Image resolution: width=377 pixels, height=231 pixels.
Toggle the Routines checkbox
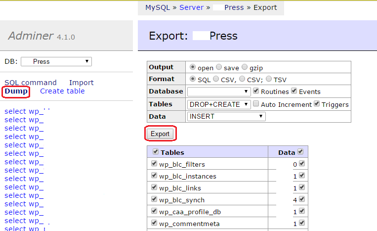[256, 92]
